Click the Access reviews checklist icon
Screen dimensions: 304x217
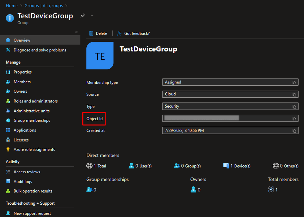pyautogui.click(x=8, y=172)
